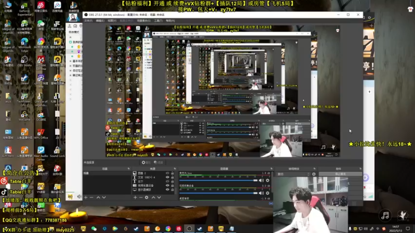Select the display capture source row
Viewport: 415px width, 233px height.
pos(153,190)
